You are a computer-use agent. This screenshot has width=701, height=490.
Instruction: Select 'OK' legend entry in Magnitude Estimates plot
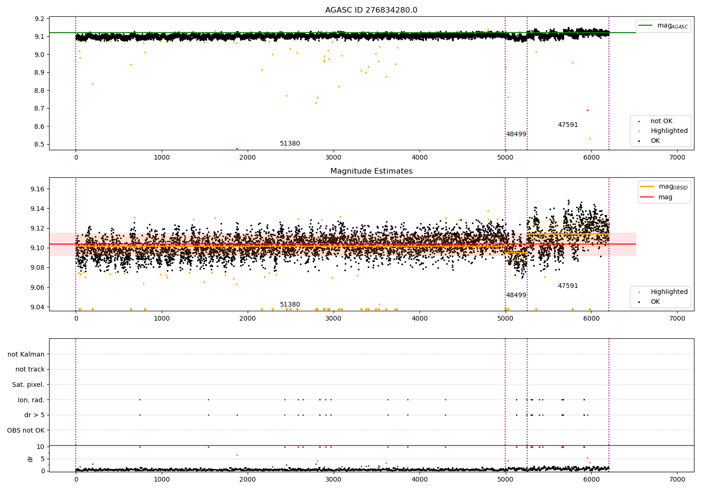(655, 302)
